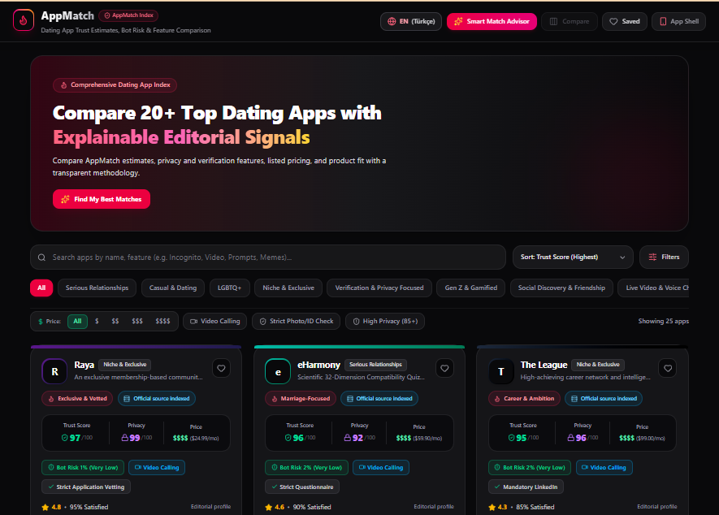Select Casual & Dating category
719x515 pixels.
tap(173, 288)
